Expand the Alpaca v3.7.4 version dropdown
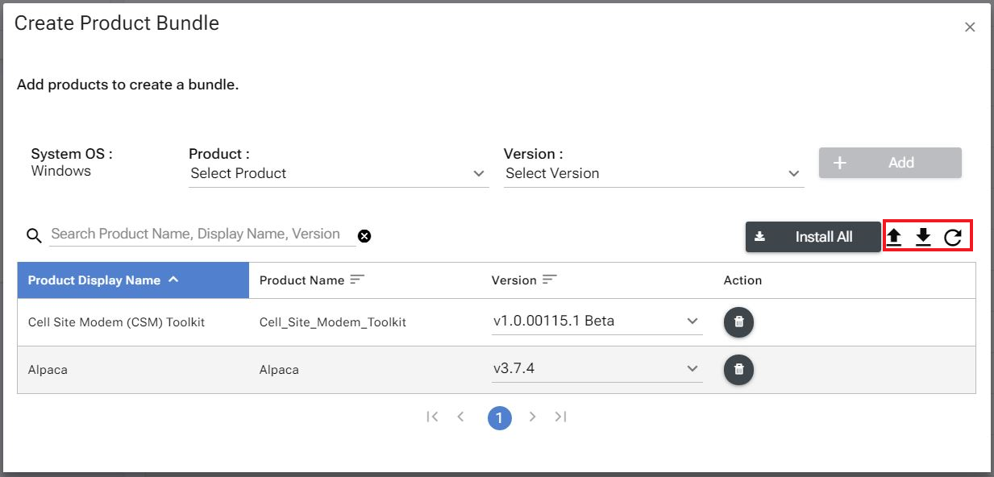 tap(597, 369)
